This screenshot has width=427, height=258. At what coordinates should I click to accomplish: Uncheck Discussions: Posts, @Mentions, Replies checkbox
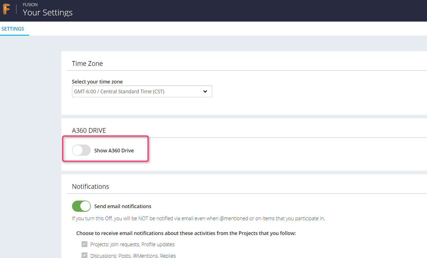click(x=84, y=255)
